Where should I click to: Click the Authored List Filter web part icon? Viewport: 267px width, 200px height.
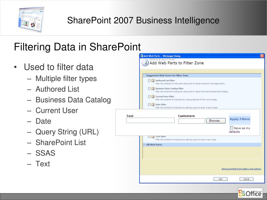pyautogui.click(x=153, y=81)
